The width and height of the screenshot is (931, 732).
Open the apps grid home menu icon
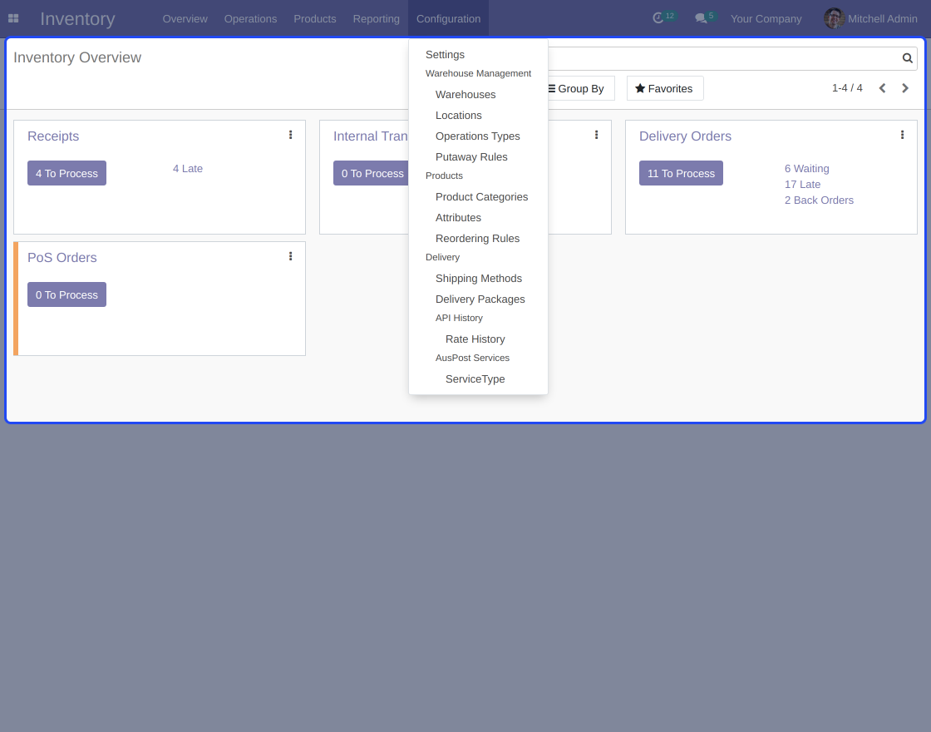coord(13,18)
